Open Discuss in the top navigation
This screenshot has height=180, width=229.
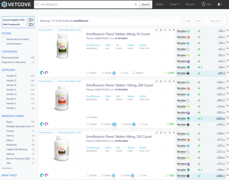(190, 4)
